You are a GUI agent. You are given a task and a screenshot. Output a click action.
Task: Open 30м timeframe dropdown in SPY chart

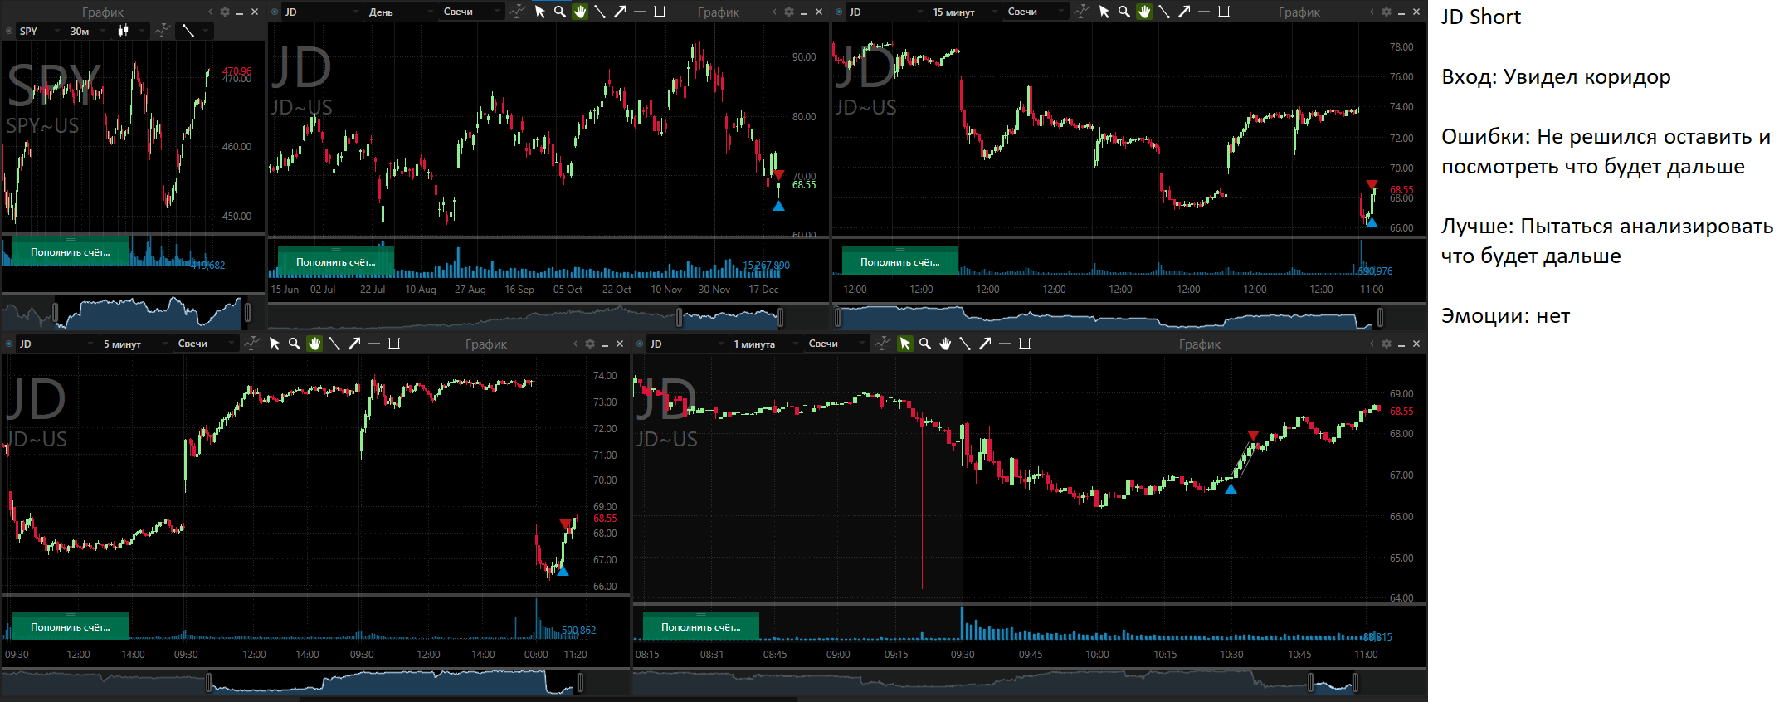pyautogui.click(x=88, y=31)
